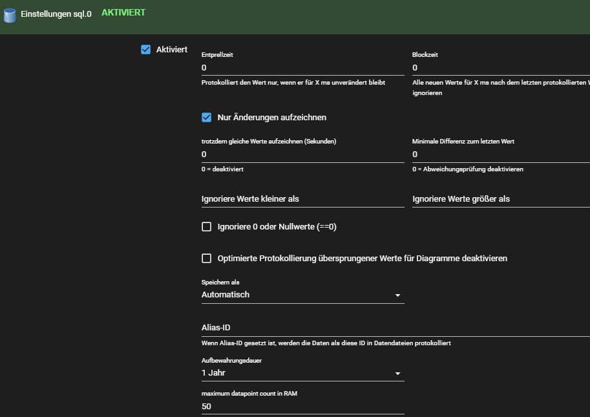
Task: Focus the maximum datapoint count in RAM field
Action: point(303,407)
